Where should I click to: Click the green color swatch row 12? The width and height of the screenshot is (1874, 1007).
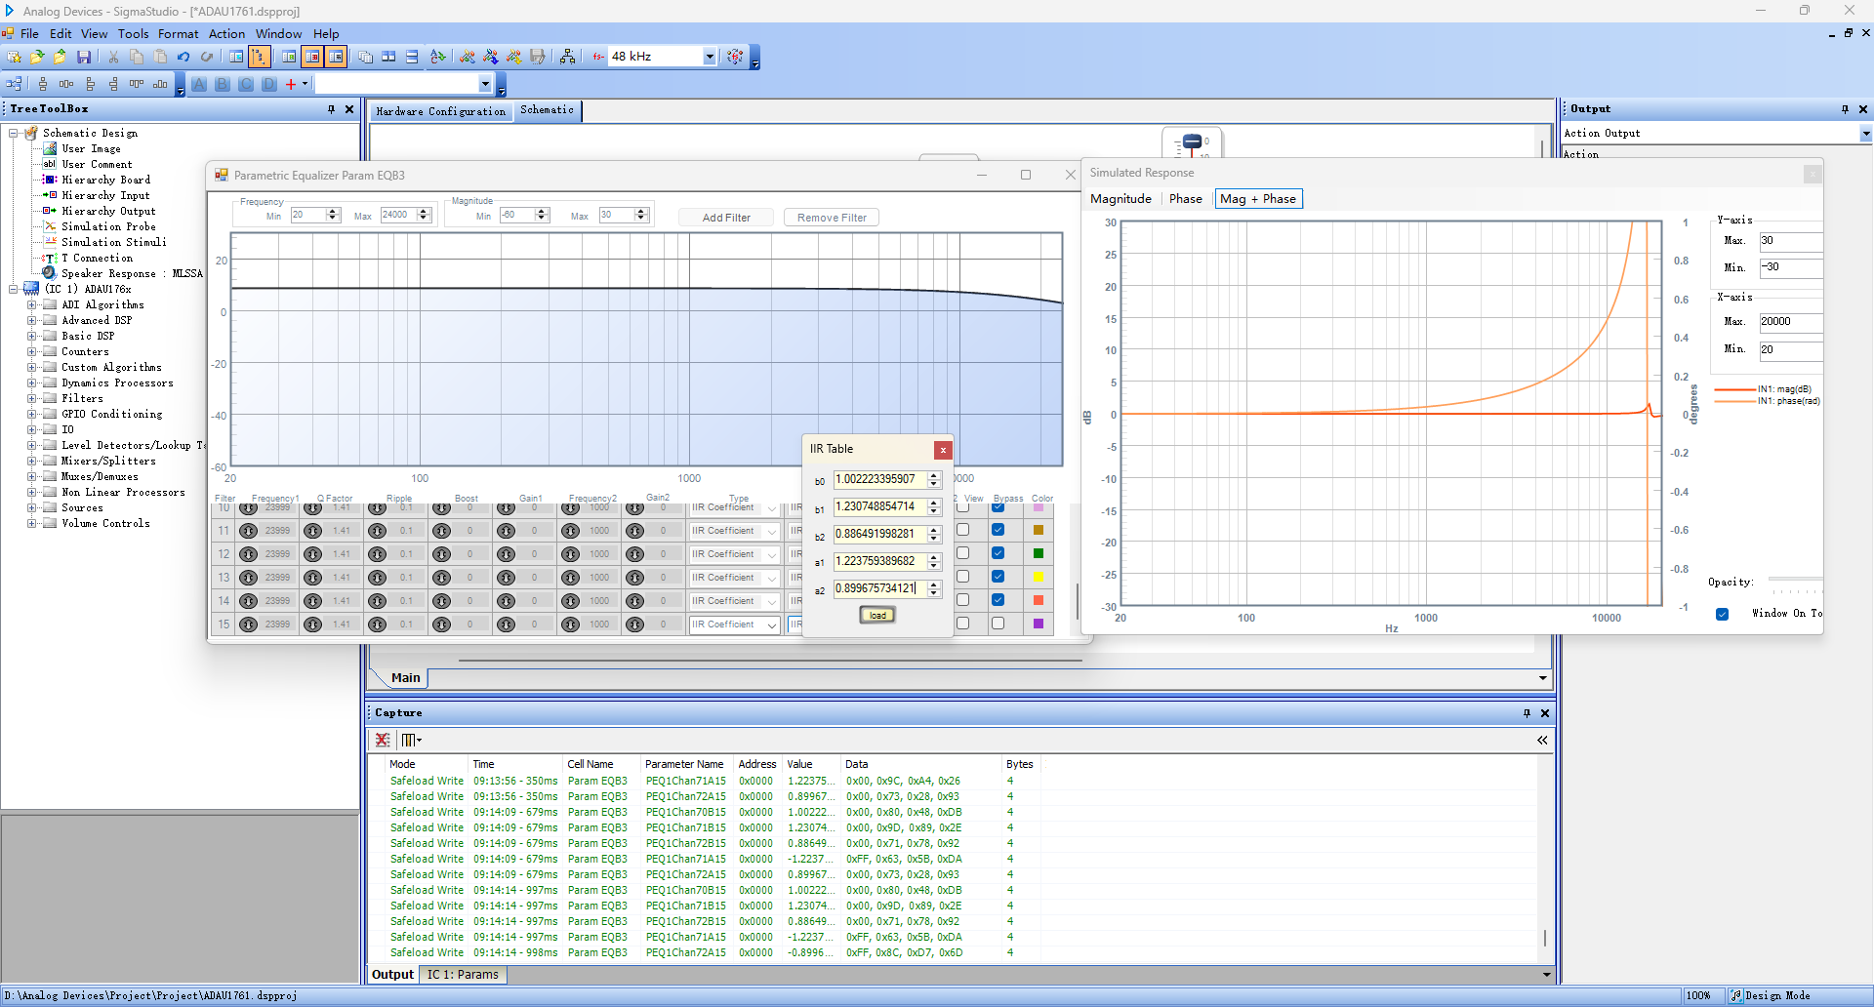(x=1039, y=553)
